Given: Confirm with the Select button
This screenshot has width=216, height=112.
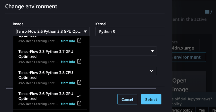Looking at the screenshot, I should 151,99.
